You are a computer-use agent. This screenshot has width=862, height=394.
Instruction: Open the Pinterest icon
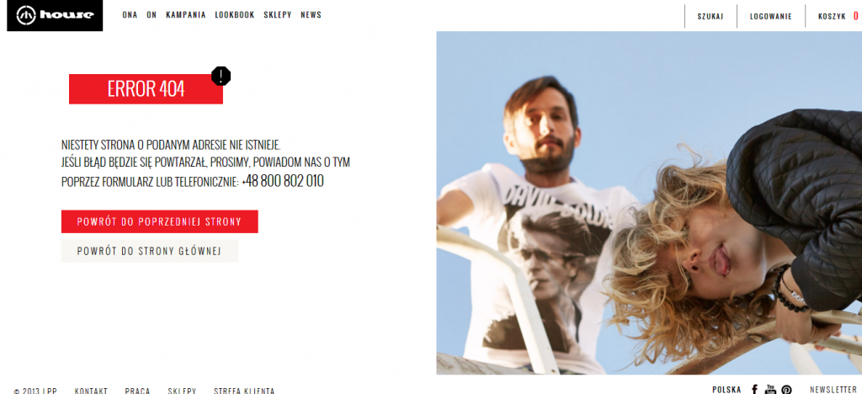pos(787,390)
